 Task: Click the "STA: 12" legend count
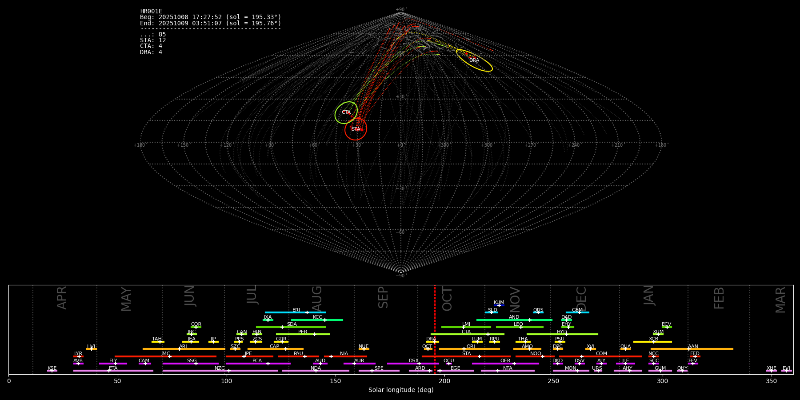pyautogui.click(x=153, y=40)
